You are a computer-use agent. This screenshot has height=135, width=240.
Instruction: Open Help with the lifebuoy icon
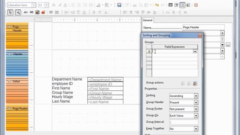tap(196, 5)
